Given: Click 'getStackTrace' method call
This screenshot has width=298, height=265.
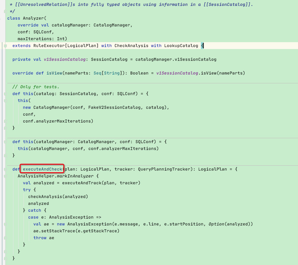Looking at the screenshot, I should tap(100, 231).
